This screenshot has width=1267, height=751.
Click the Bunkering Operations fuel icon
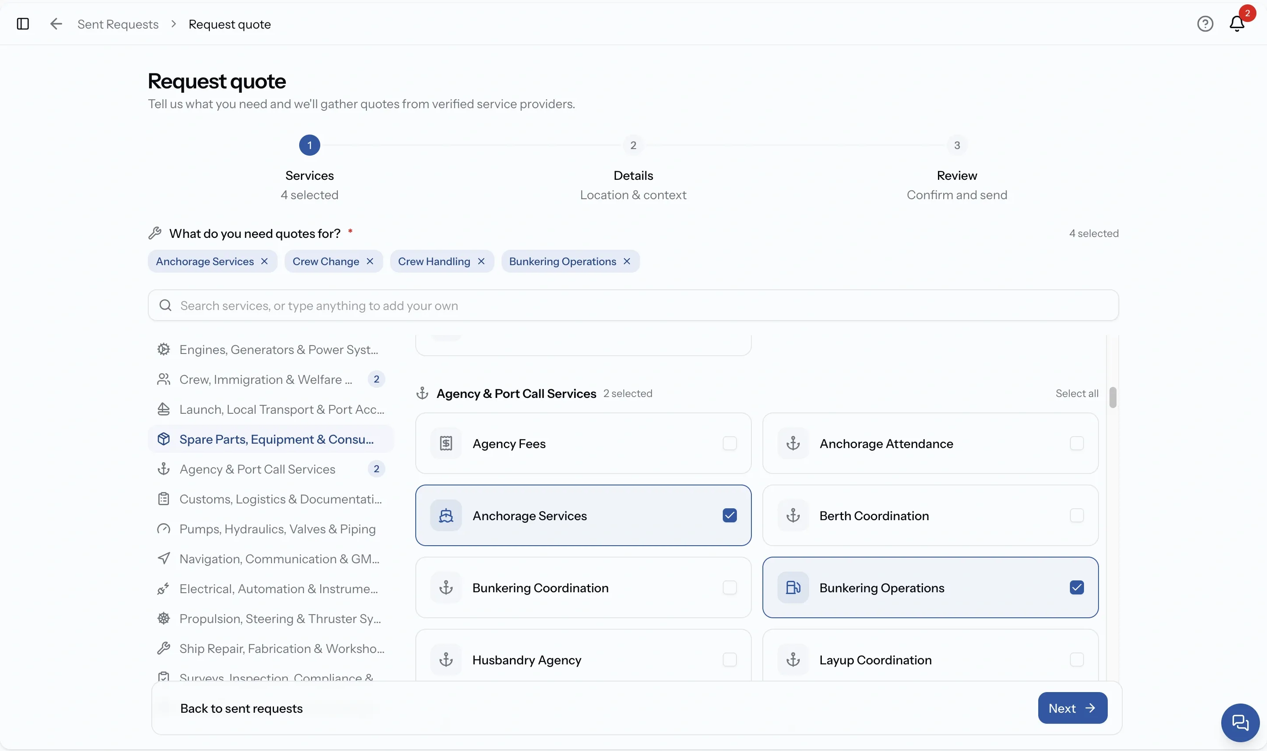point(793,587)
